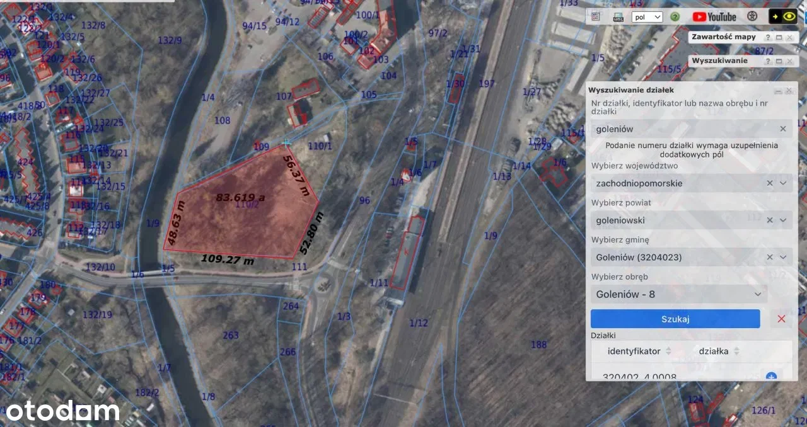Click the circular star emblem icon

click(752, 16)
